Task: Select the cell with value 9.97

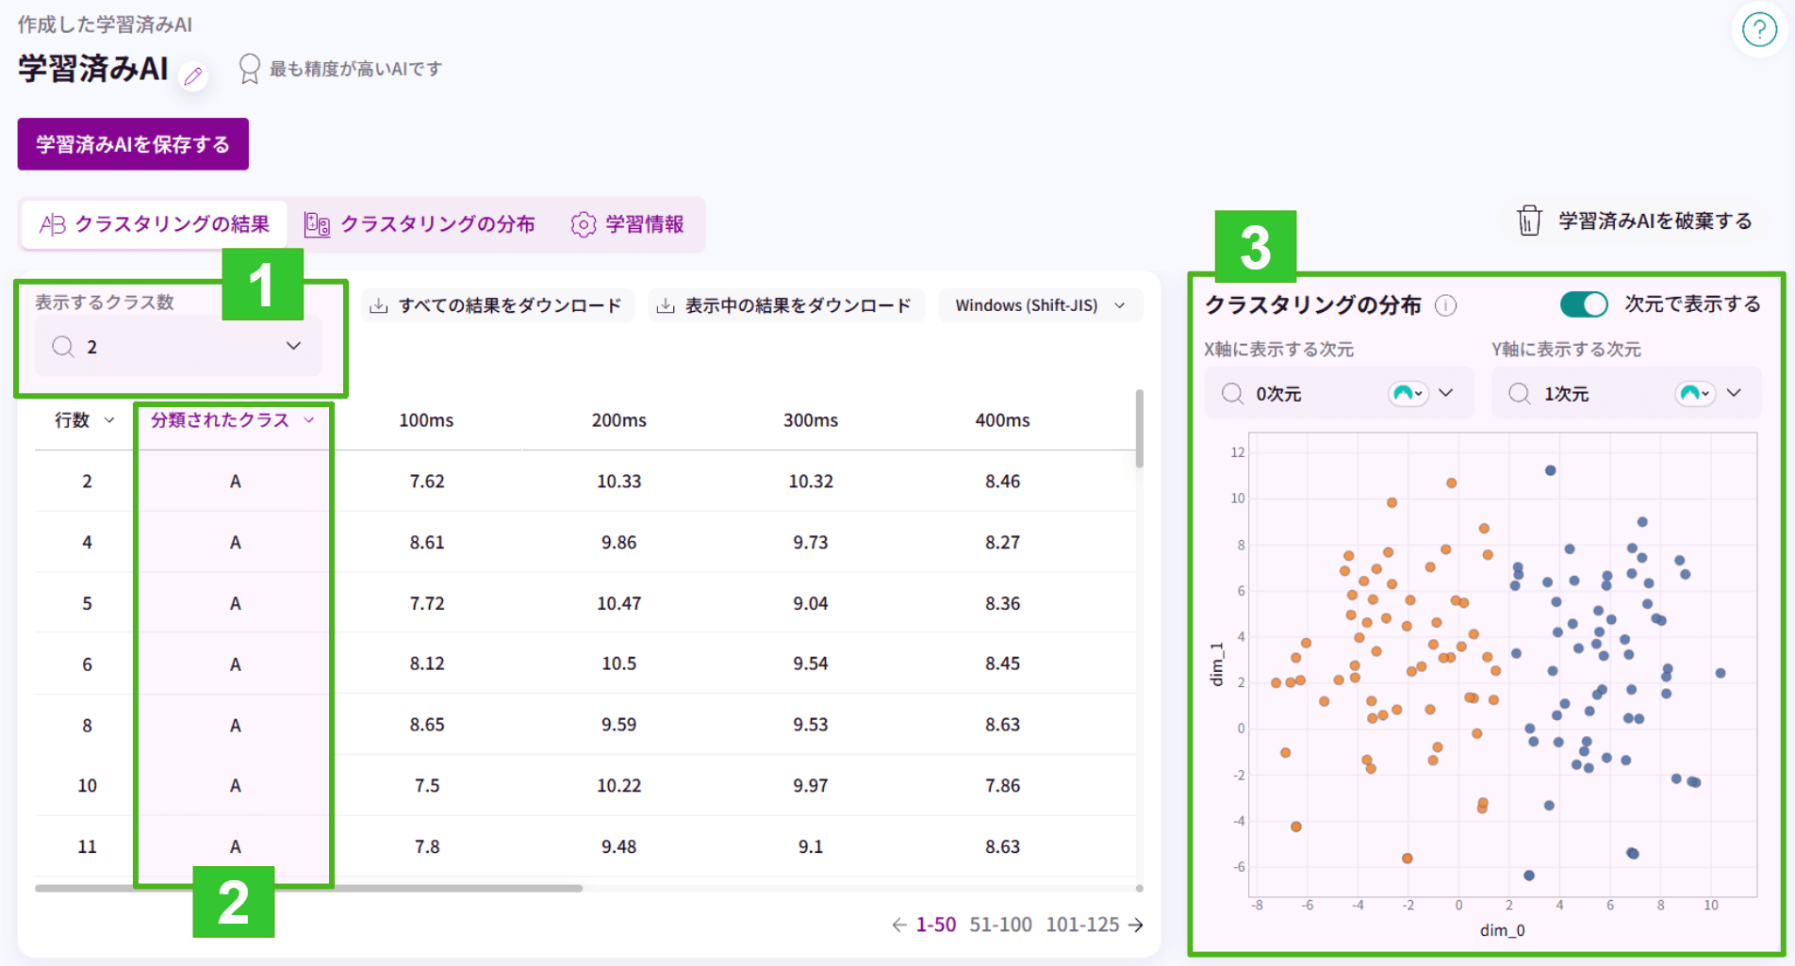Action: tap(811, 786)
